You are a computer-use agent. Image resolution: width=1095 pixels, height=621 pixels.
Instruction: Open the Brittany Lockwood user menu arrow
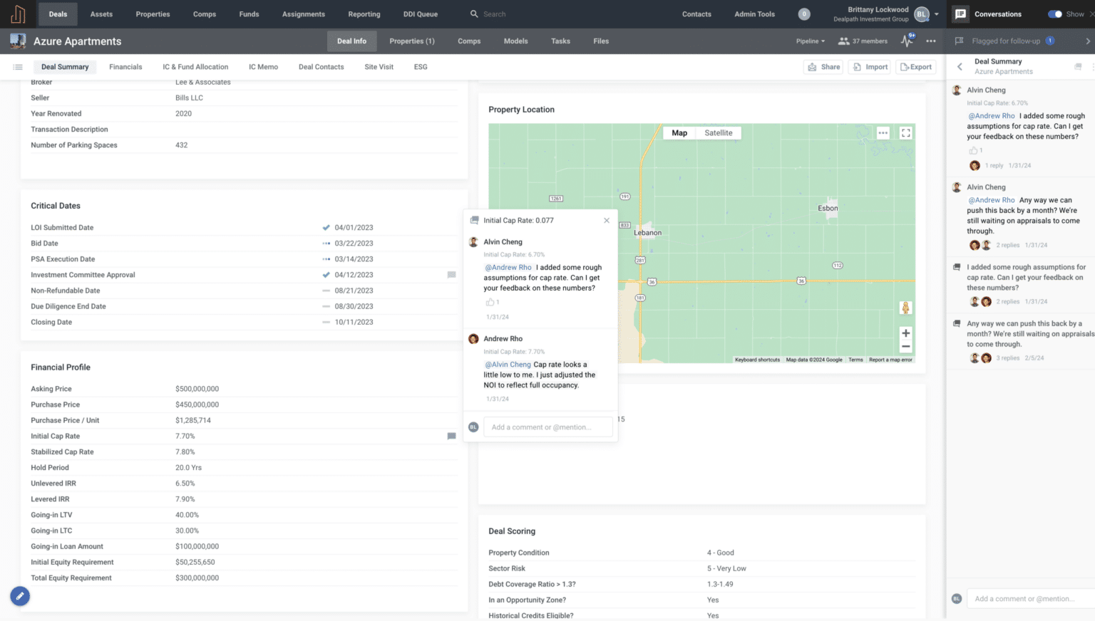tap(937, 14)
